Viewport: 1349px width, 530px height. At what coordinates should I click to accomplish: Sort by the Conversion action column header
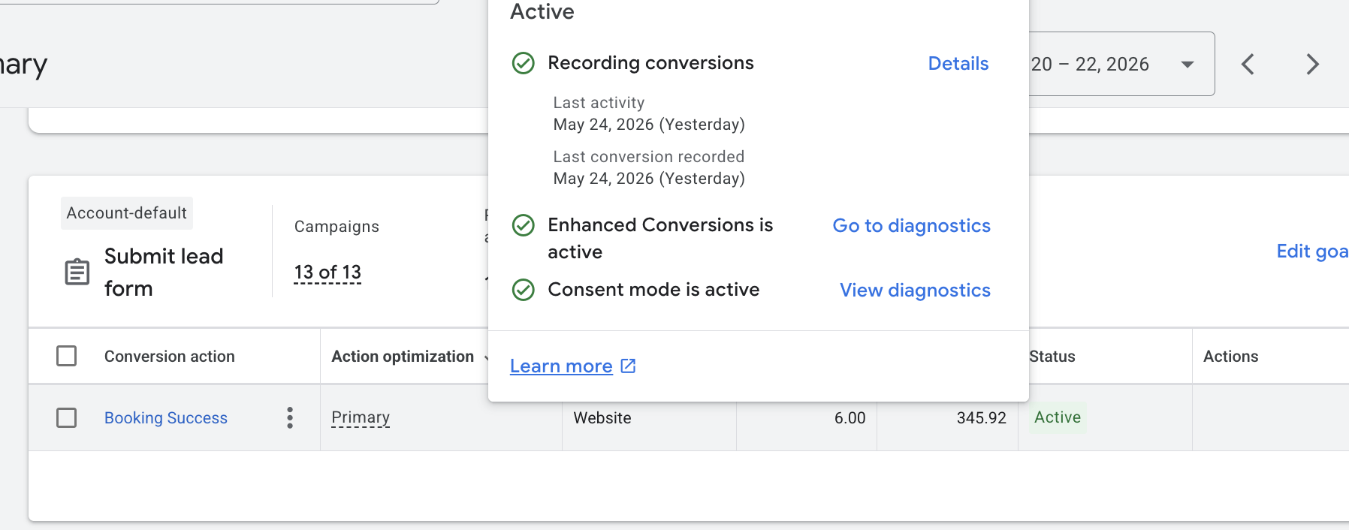170,357
